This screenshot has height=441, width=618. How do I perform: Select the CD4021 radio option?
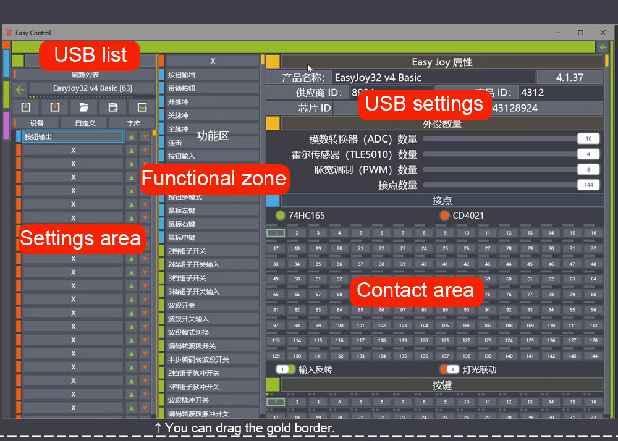tap(444, 216)
